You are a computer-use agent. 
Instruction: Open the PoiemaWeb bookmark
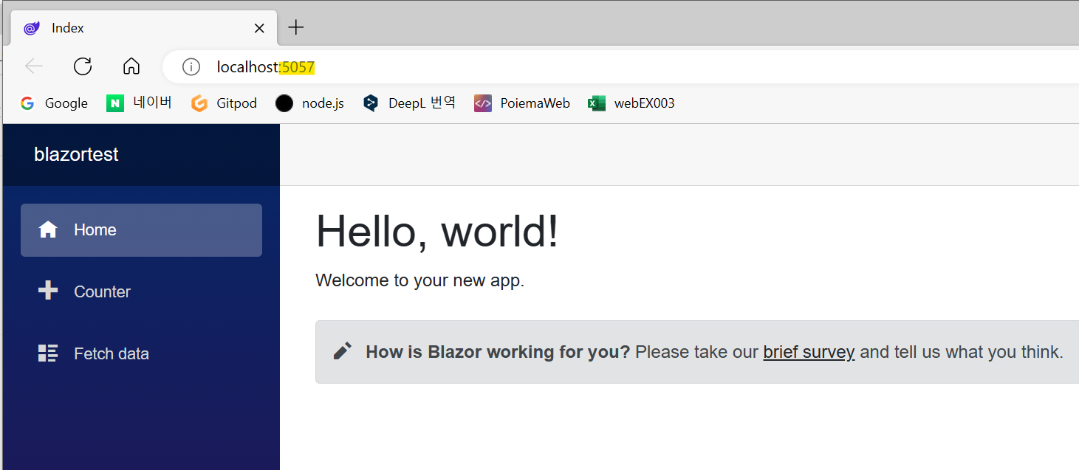coord(522,103)
